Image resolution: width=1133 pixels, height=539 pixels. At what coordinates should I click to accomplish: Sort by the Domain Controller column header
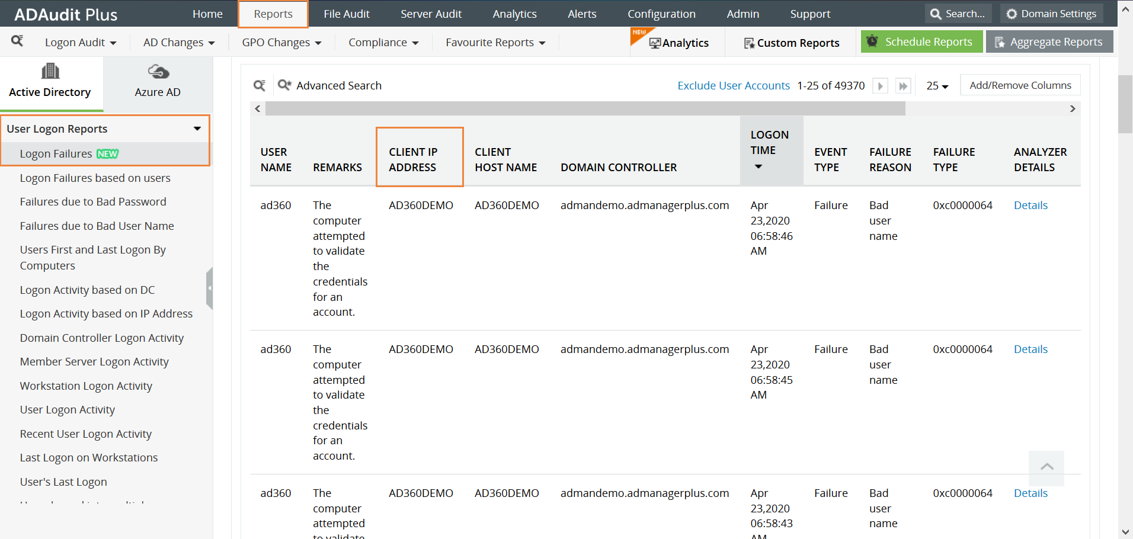coord(619,168)
